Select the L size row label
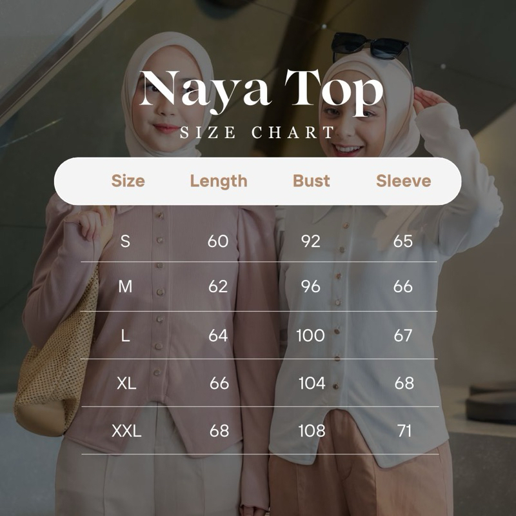 [125, 335]
